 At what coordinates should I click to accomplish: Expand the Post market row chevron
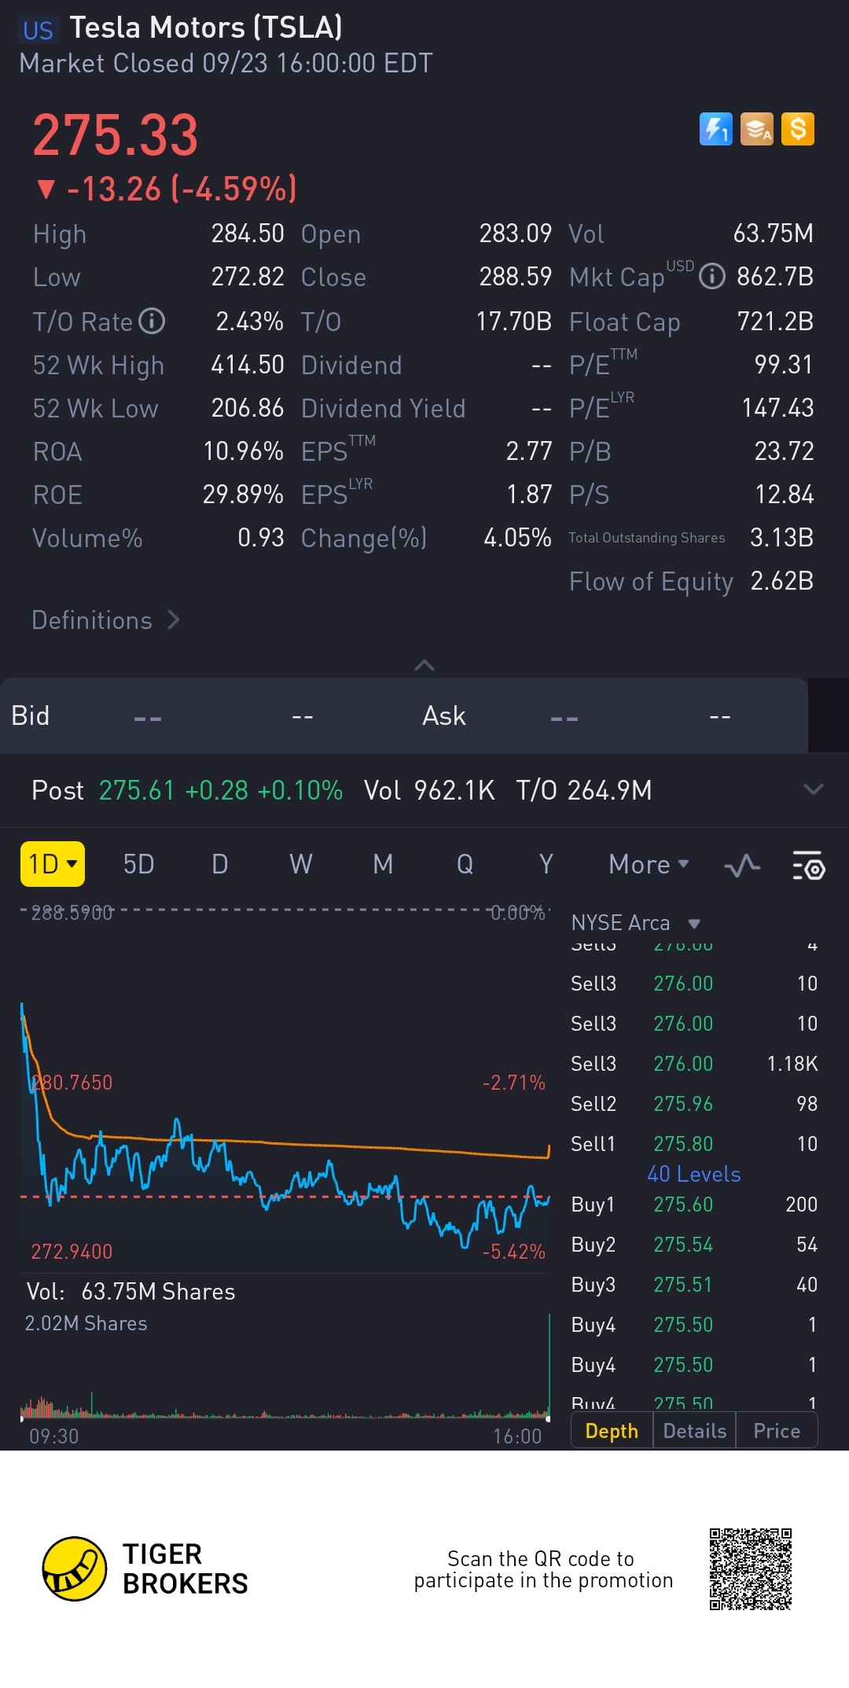[814, 789]
